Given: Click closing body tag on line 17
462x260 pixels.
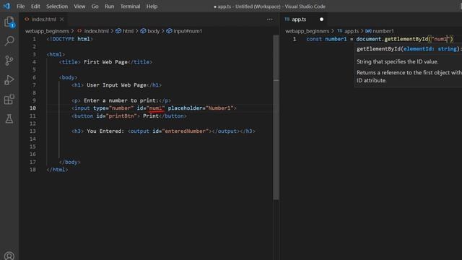Looking at the screenshot, I should pyautogui.click(x=69, y=162).
